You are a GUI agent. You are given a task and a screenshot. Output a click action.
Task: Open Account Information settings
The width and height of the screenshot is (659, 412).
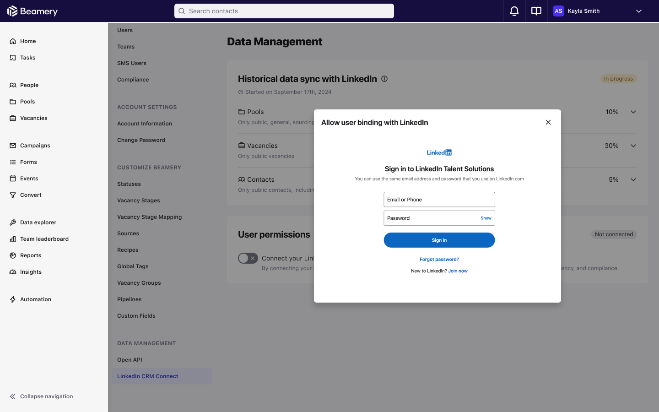coord(145,124)
